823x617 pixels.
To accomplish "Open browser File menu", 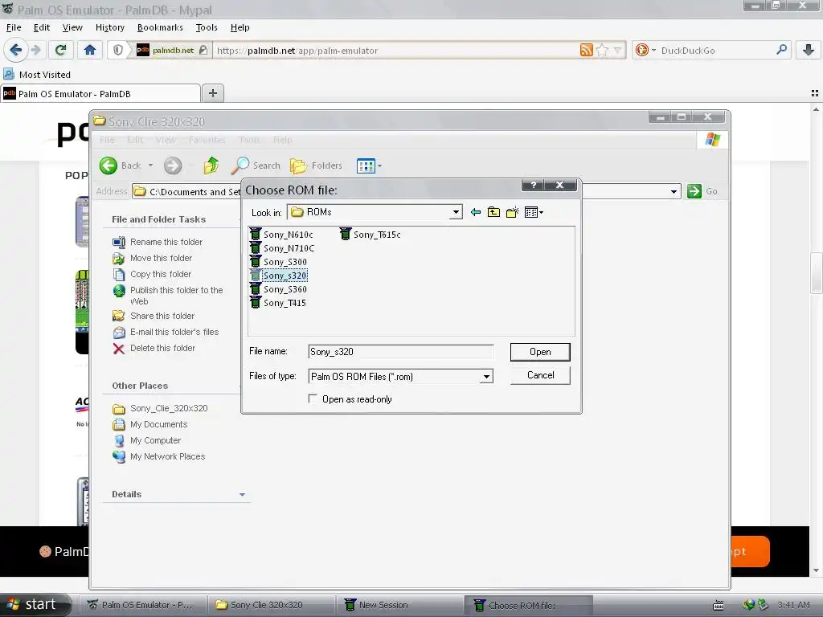I will click(x=14, y=27).
